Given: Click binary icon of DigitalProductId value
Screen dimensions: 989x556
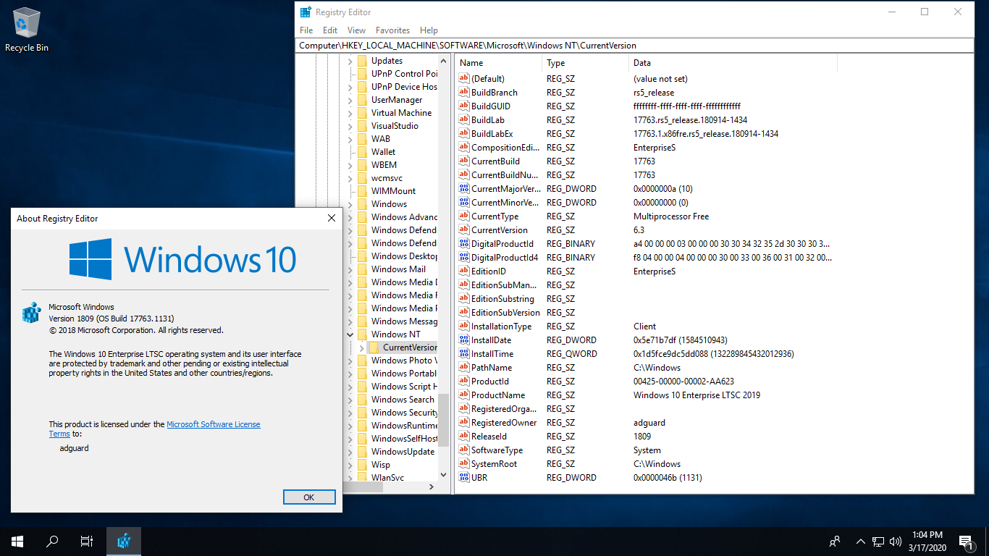Looking at the screenshot, I should point(464,244).
